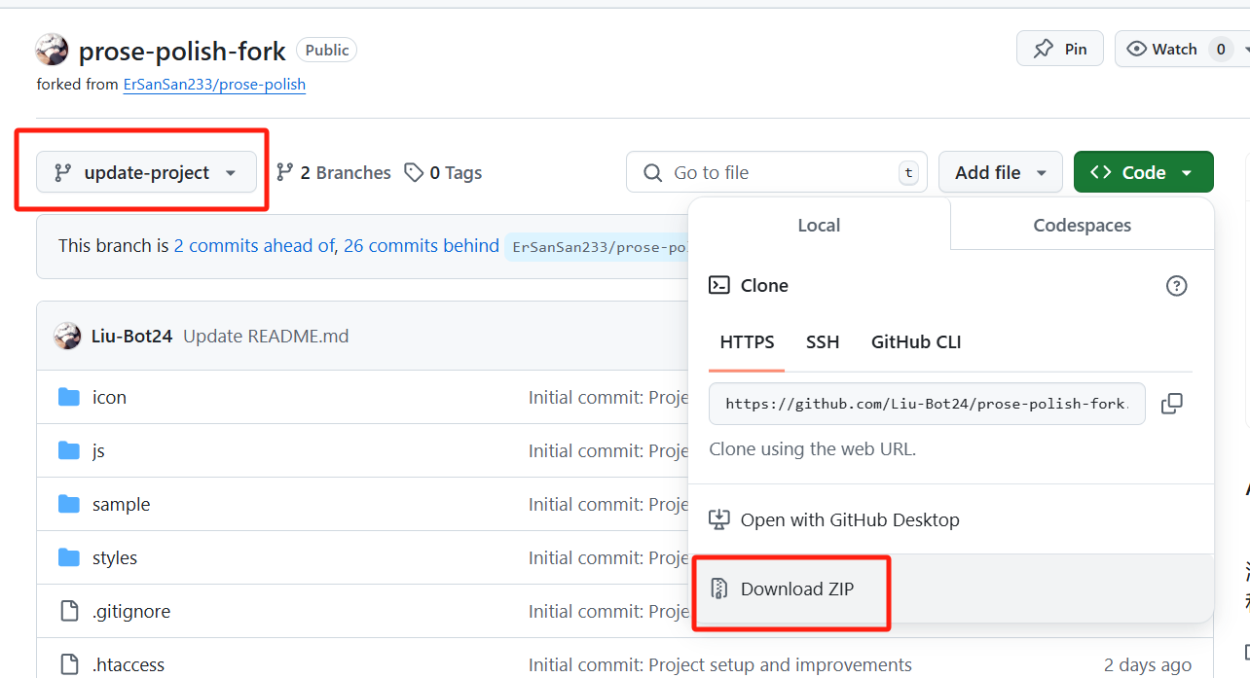Copy the clone URL to clipboard
The height and width of the screenshot is (678, 1250).
click(x=1172, y=404)
